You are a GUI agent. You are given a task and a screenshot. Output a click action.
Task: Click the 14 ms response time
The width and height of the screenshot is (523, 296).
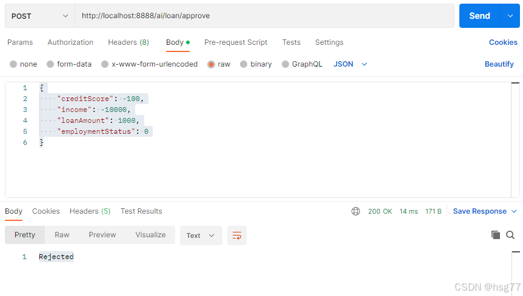tap(408, 211)
